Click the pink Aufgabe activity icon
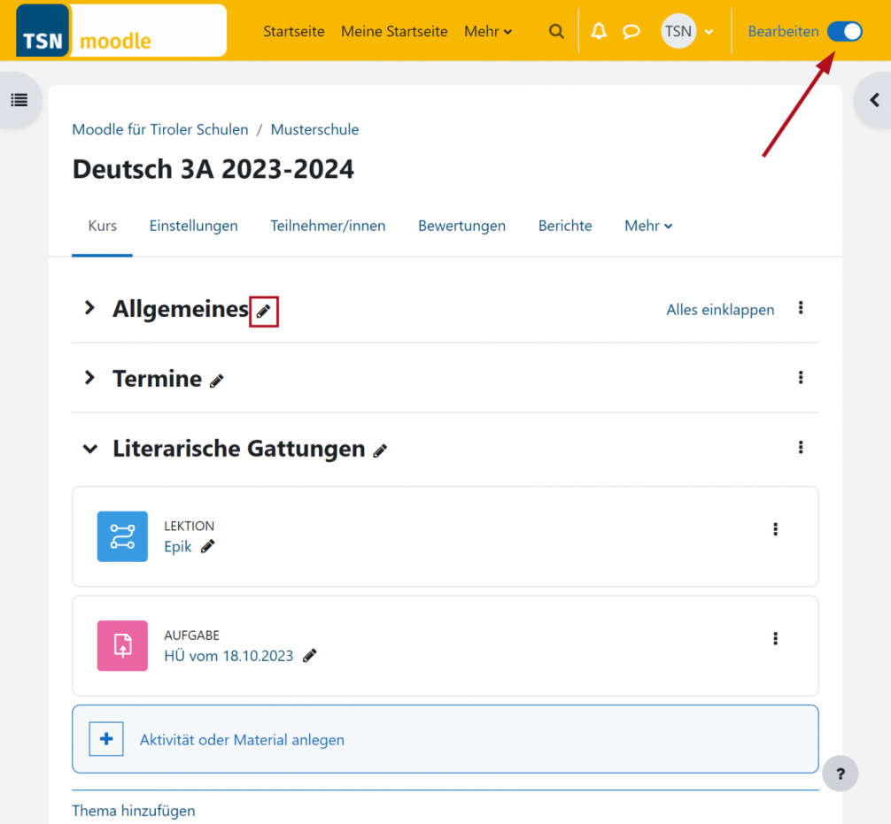Viewport: 891px width, 824px height. (122, 646)
